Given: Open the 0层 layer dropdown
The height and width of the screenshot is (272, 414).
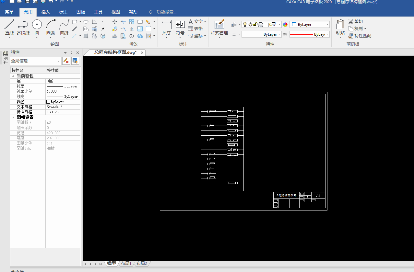Looking at the screenshot, I should click(x=279, y=25).
